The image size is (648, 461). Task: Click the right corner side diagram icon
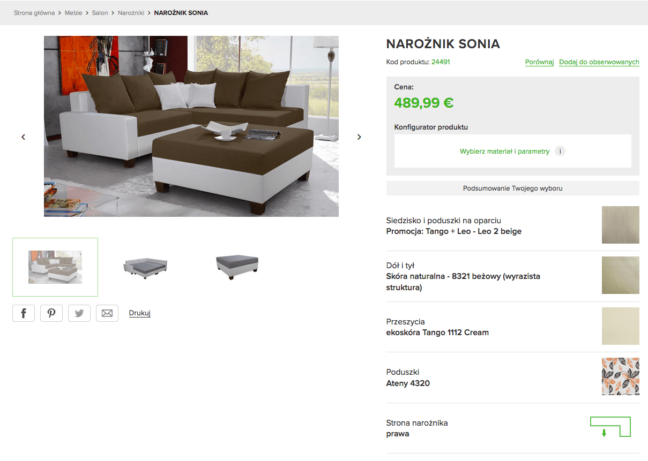[610, 427]
